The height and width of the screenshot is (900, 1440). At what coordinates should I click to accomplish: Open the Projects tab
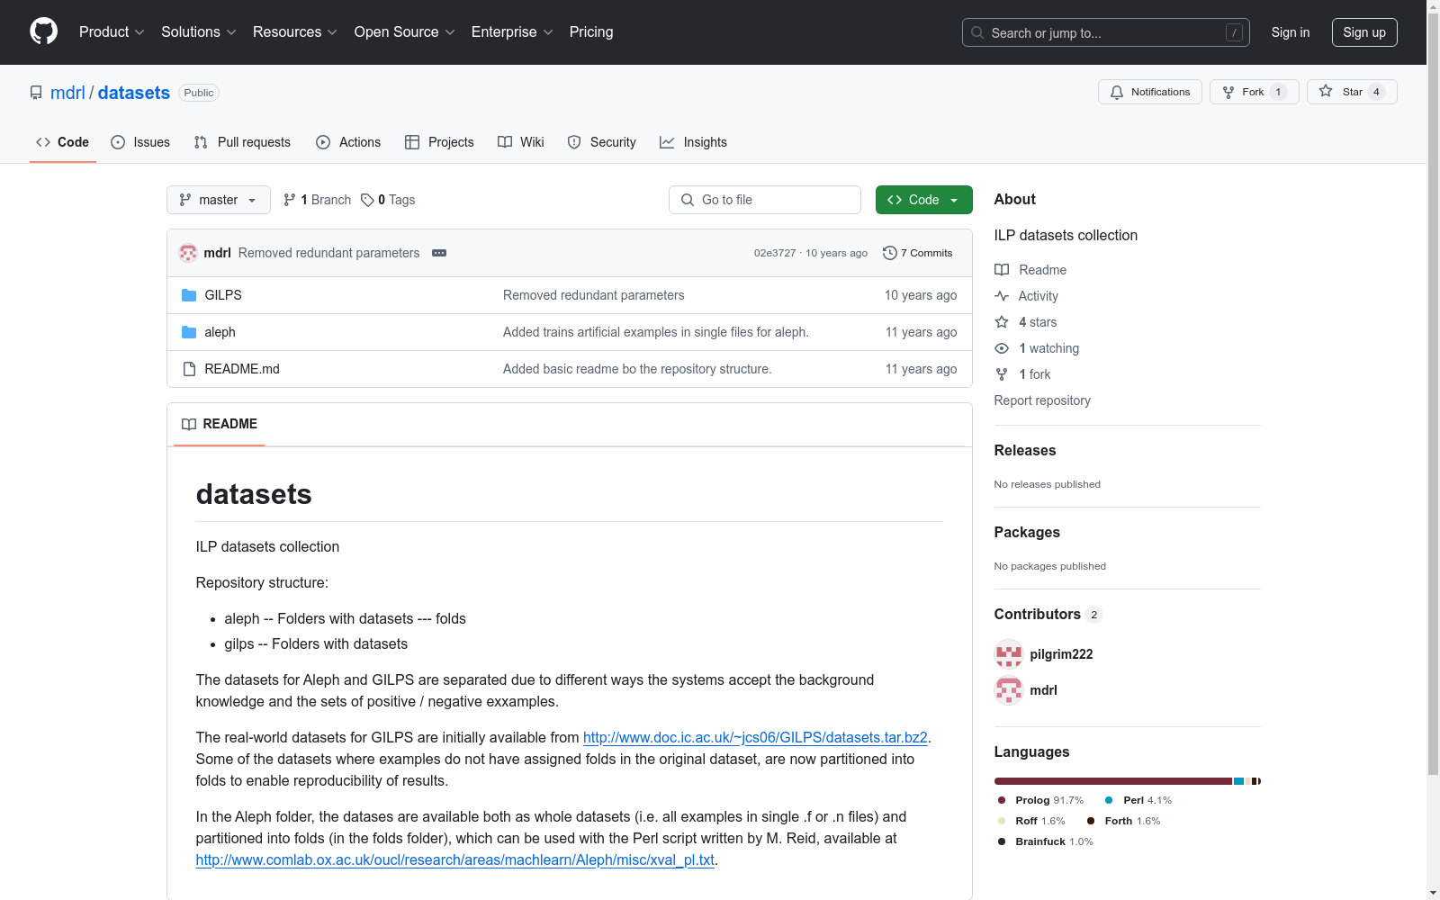coord(439,142)
